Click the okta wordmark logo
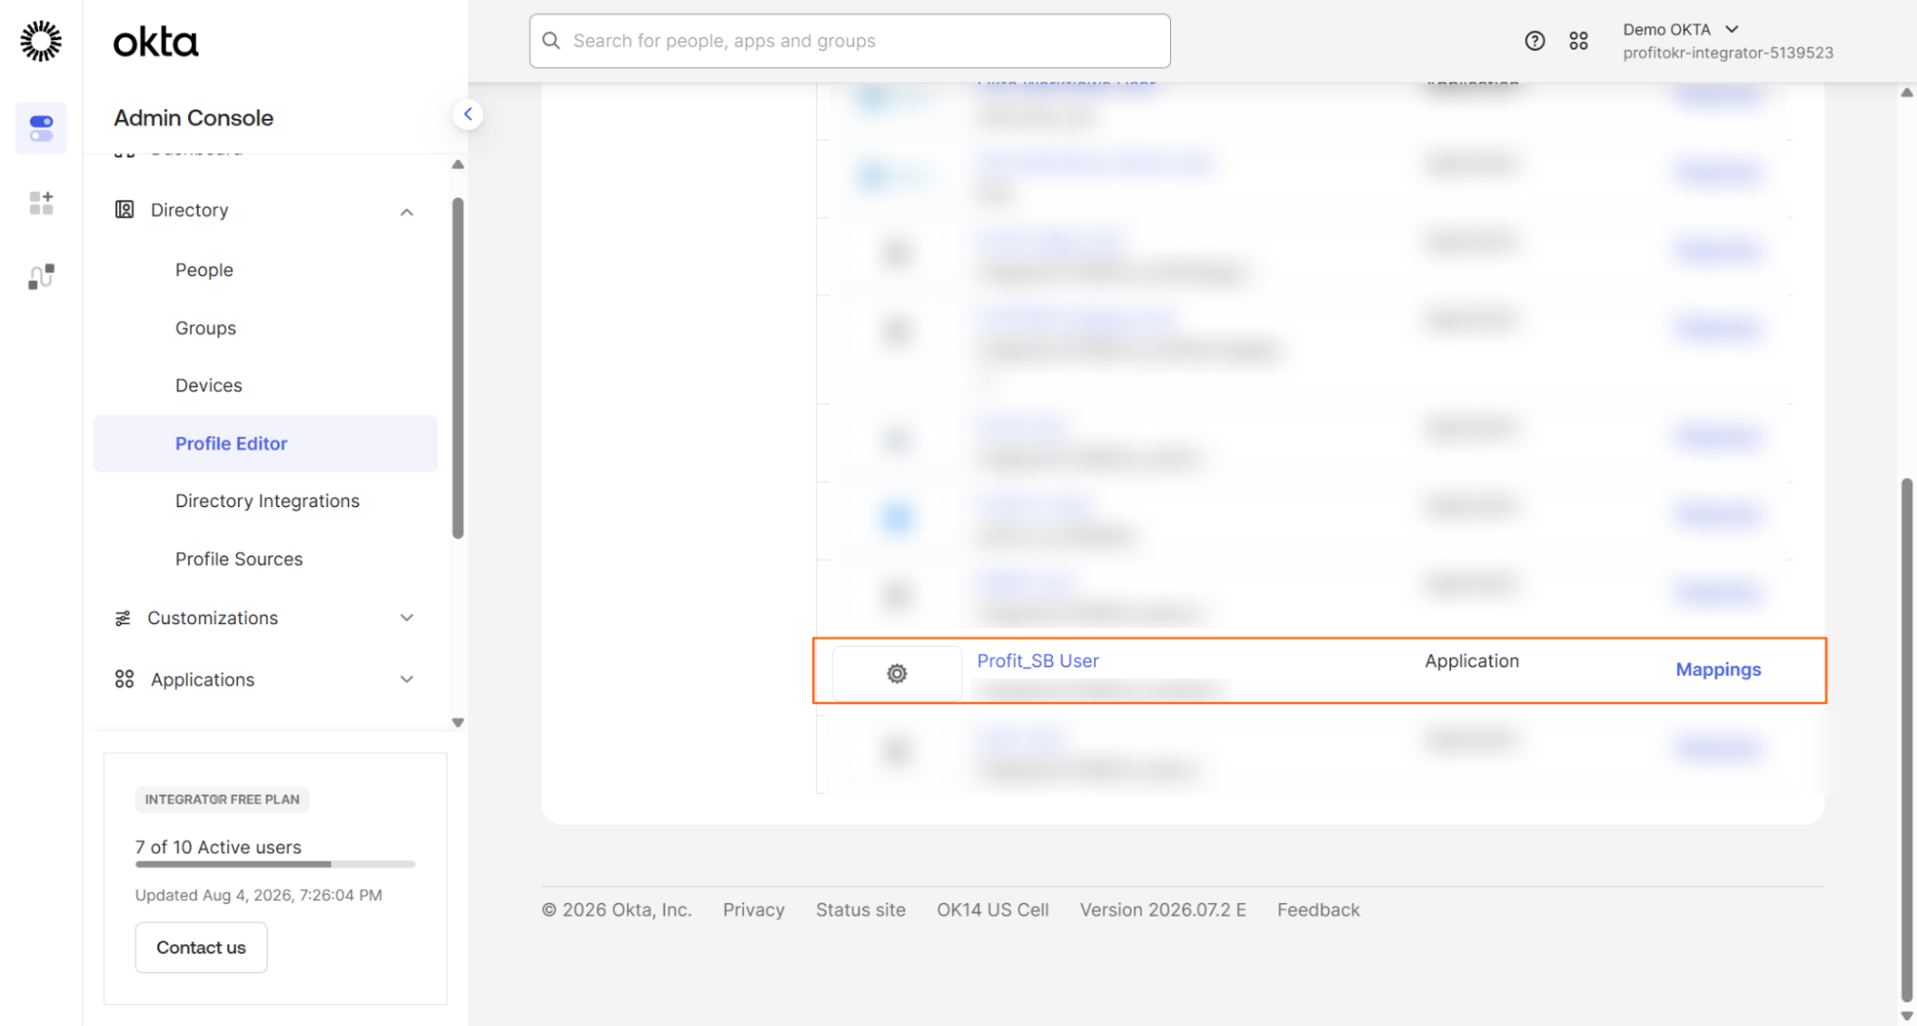 point(155,42)
